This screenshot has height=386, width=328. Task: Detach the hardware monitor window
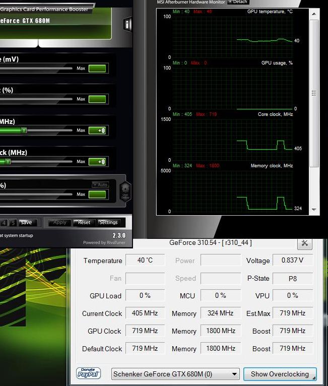point(238,2)
